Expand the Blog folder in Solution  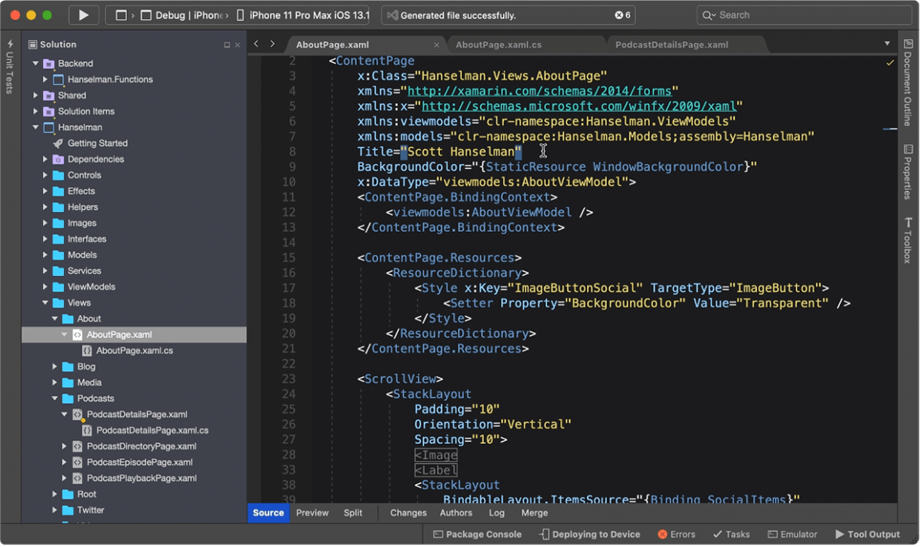[54, 366]
